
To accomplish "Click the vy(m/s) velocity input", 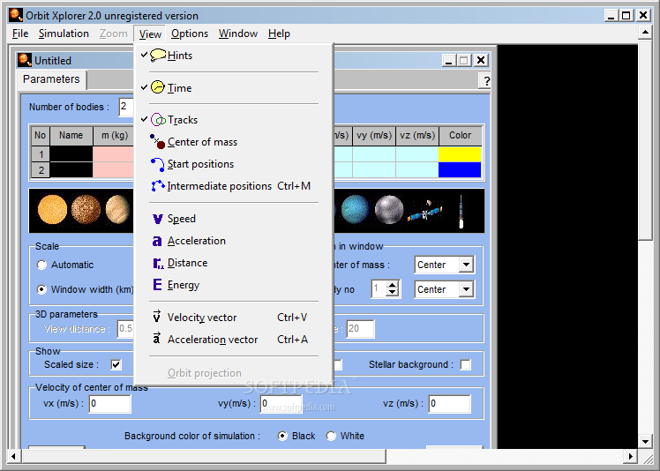I will click(281, 404).
